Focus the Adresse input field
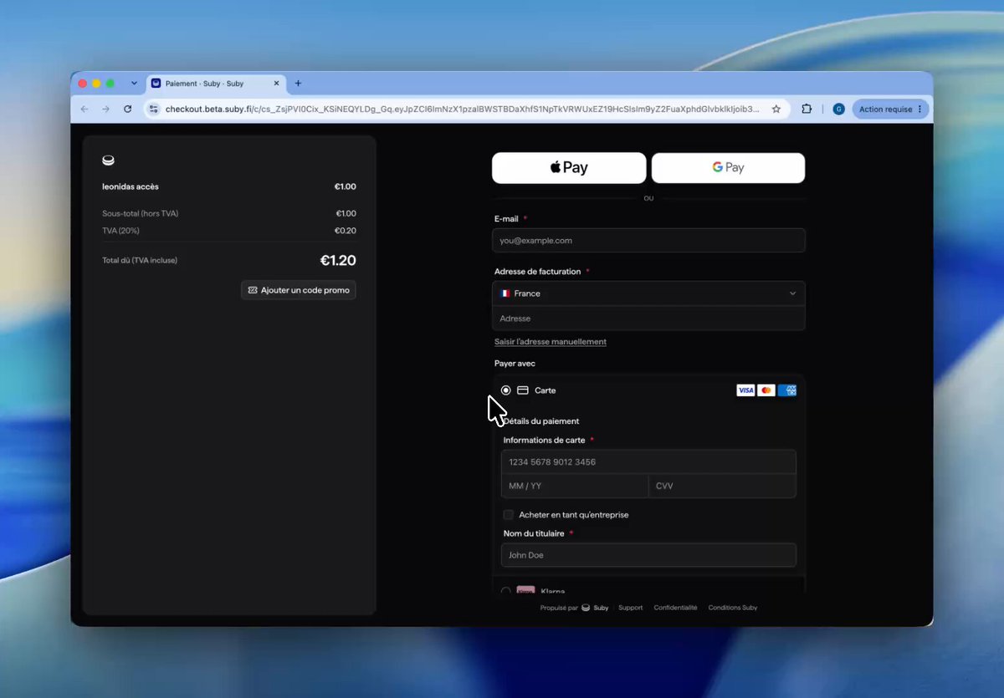Viewport: 1004px width, 698px height. tap(648, 318)
